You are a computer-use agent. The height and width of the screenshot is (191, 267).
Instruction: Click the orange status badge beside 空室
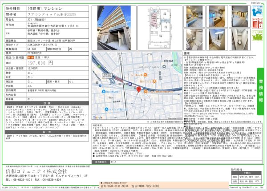(x=31, y=57)
